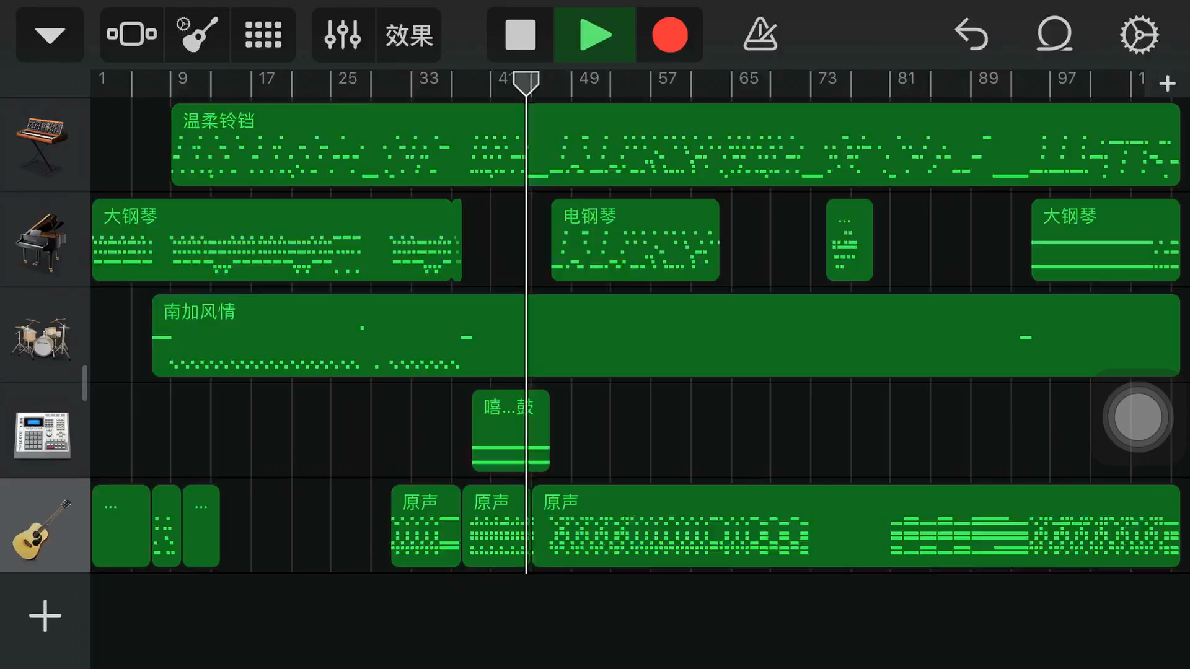Select the second small guitar region
This screenshot has width=1190, height=669.
(x=167, y=526)
